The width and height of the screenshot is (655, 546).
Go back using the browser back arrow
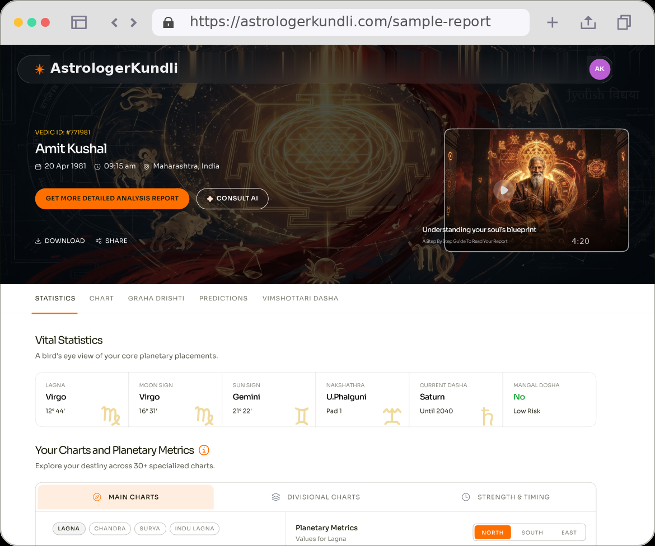[114, 22]
